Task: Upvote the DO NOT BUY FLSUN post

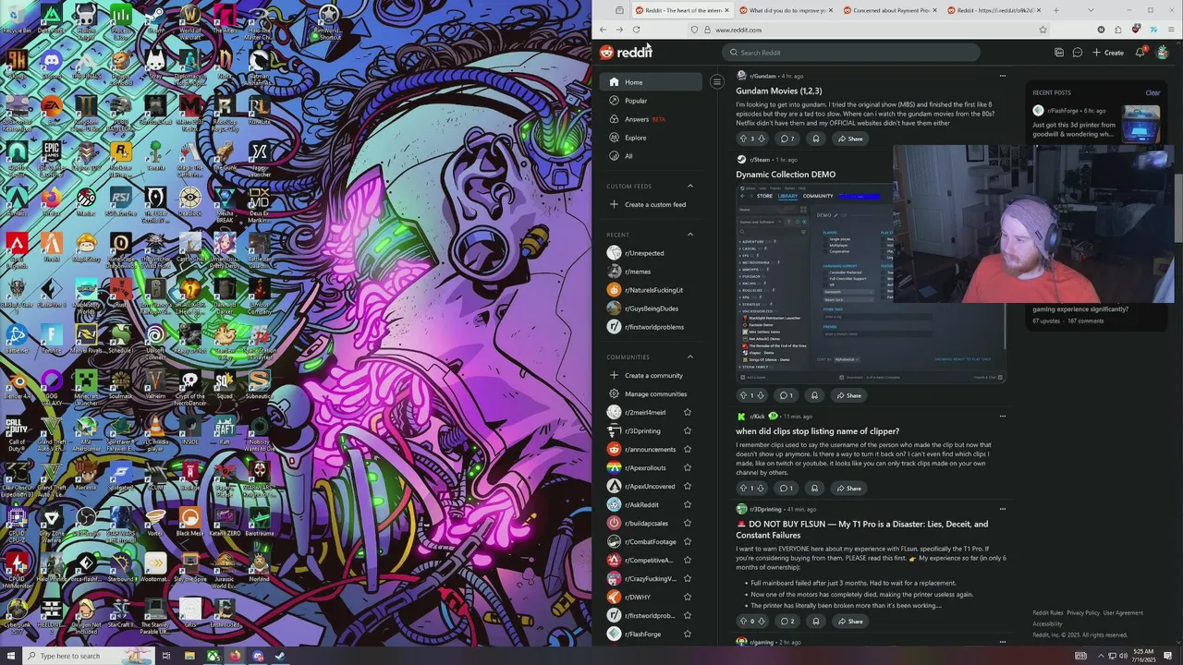Action: click(743, 621)
